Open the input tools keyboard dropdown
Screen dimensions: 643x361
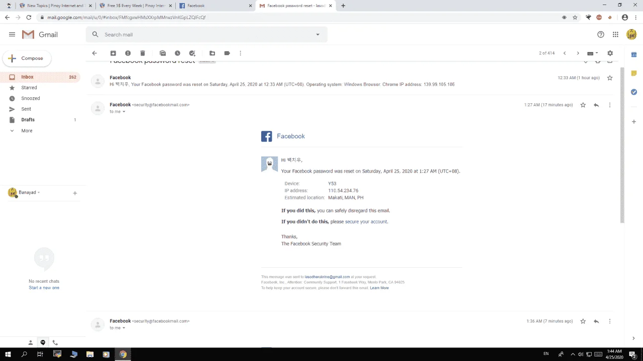tap(593, 53)
